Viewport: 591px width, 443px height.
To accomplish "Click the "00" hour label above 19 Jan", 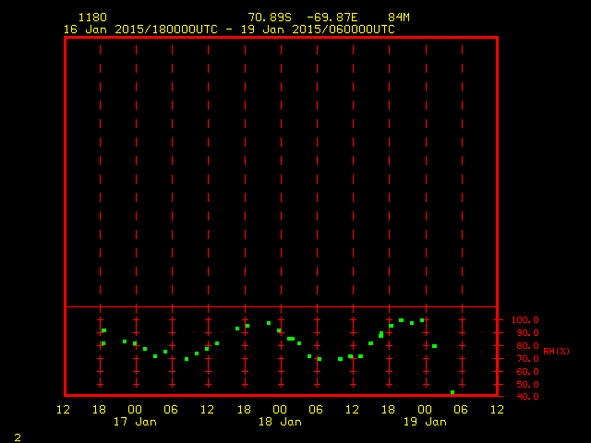I will [x=425, y=410].
